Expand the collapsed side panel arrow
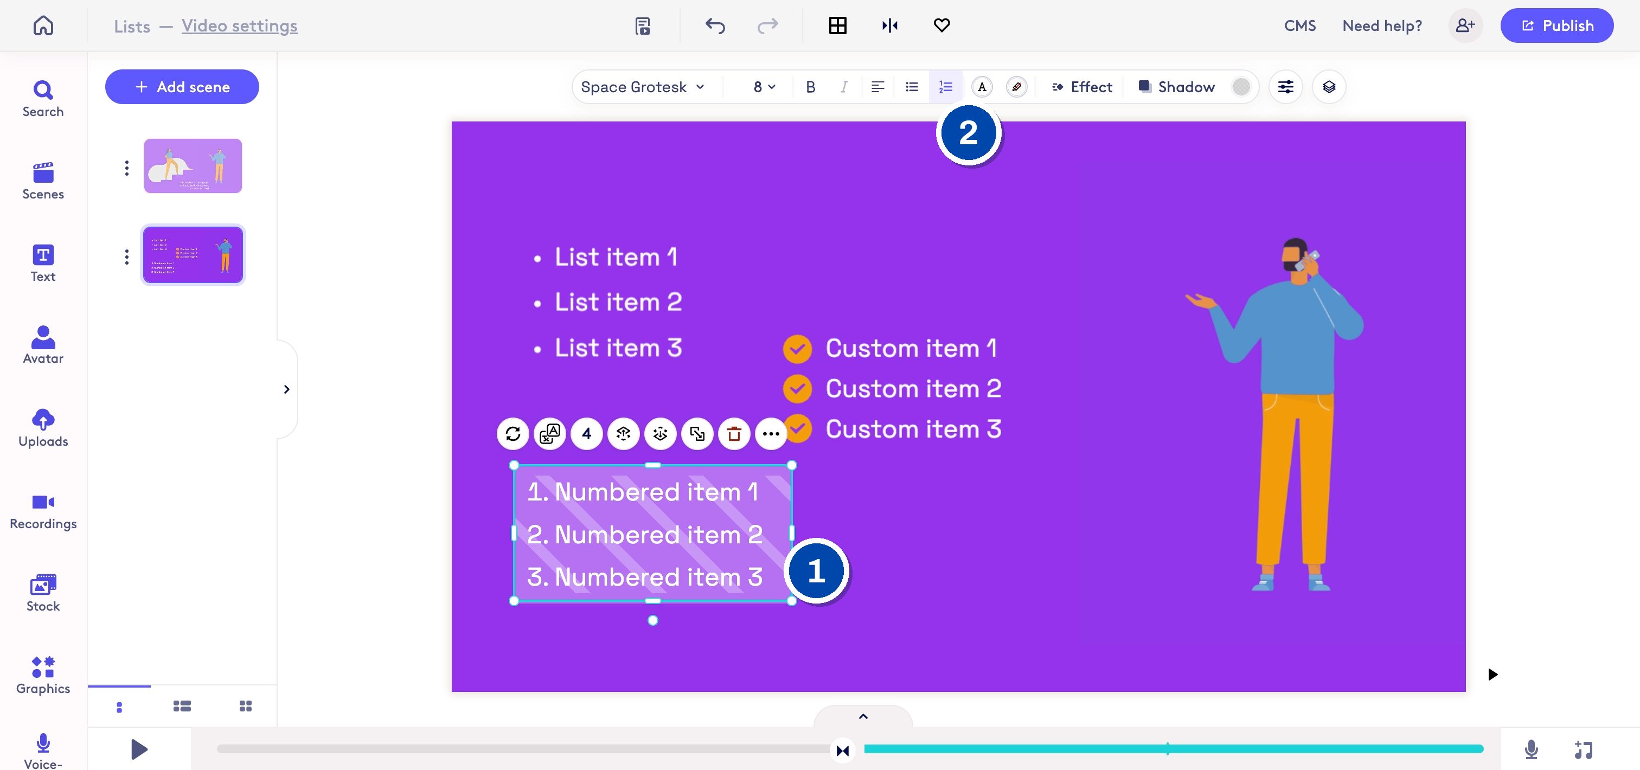The width and height of the screenshot is (1640, 770). click(286, 389)
